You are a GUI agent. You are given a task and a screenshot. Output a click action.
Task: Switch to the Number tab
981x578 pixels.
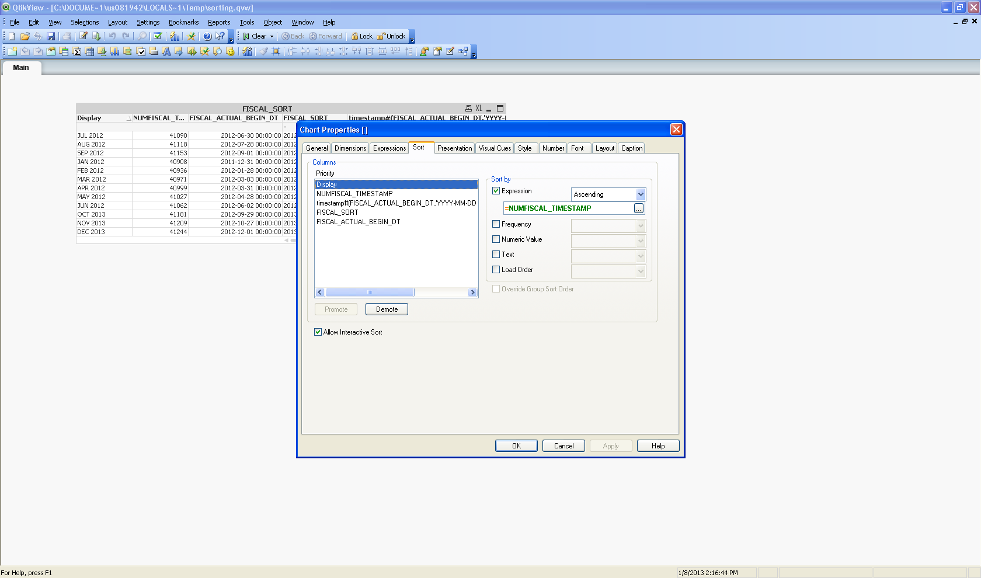553,148
